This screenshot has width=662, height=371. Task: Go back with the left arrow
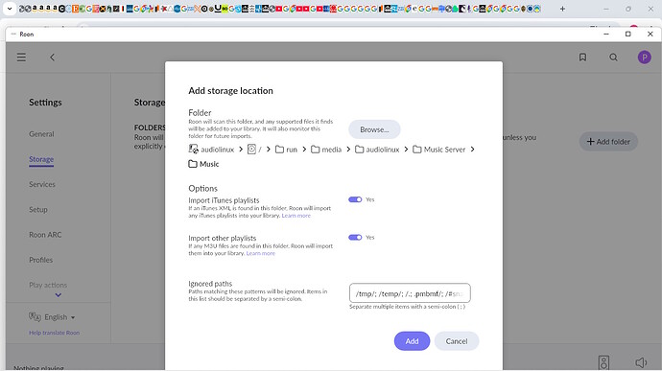[53, 58]
